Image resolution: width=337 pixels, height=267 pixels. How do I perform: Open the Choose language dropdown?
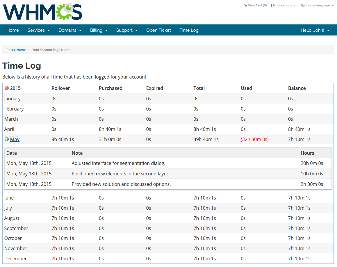coord(317,5)
